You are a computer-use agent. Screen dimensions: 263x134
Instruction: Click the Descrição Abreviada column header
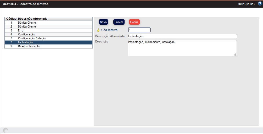[x=55, y=19]
